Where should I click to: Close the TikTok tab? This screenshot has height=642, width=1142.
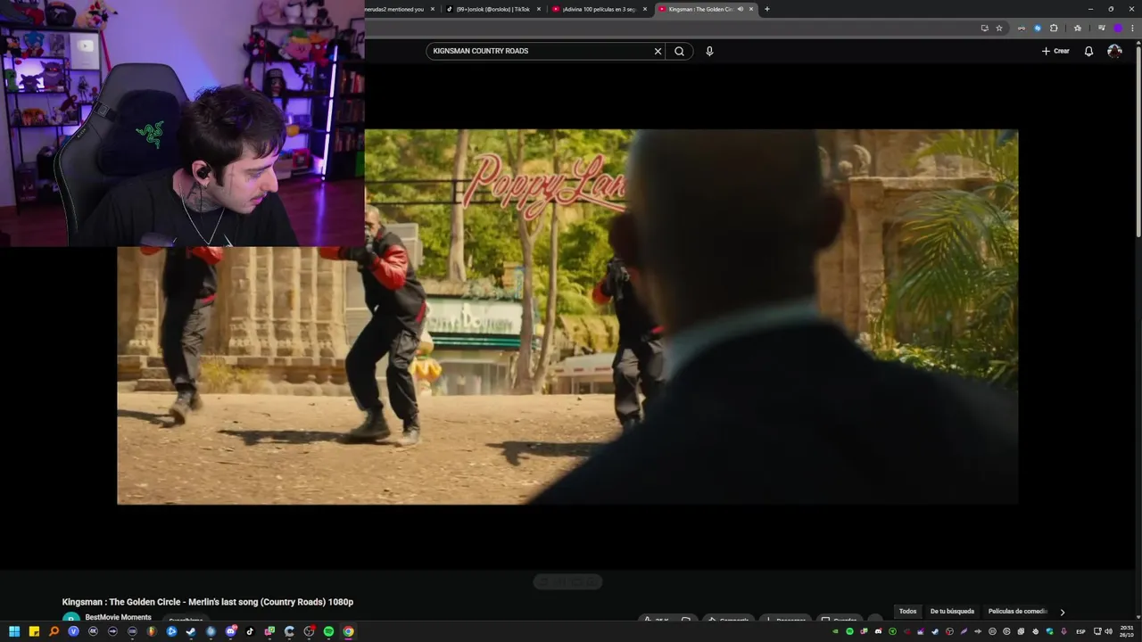[539, 9]
